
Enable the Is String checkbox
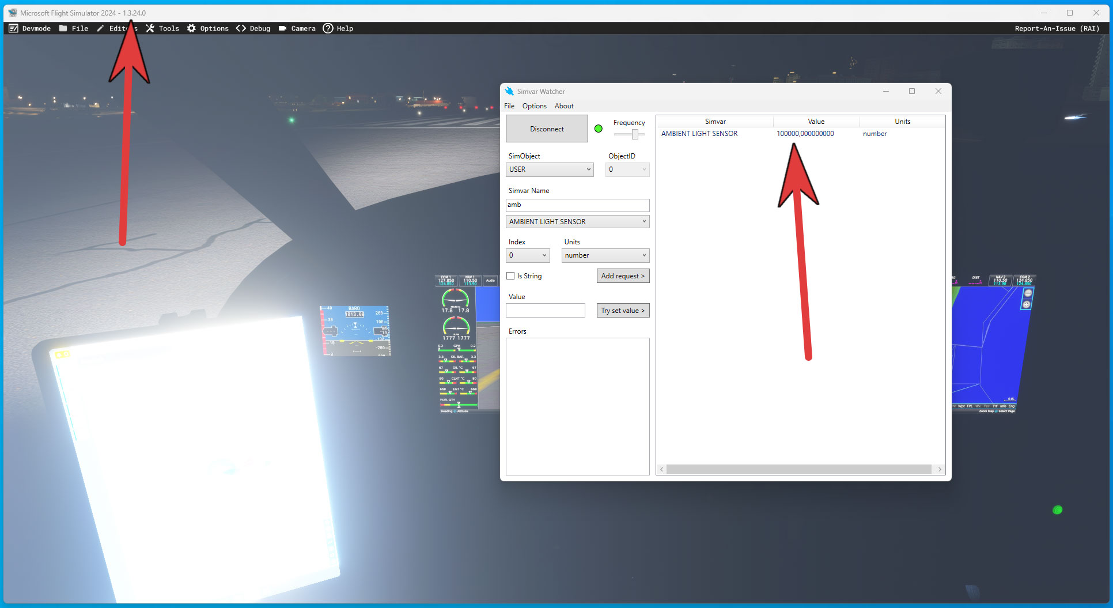point(510,276)
